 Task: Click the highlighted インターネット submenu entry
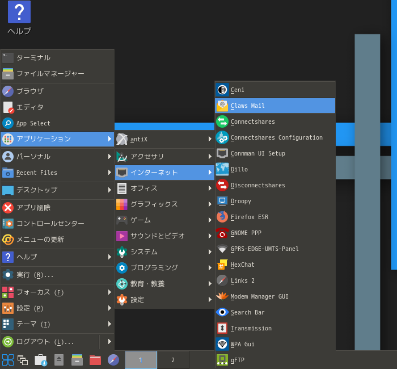(x=164, y=173)
